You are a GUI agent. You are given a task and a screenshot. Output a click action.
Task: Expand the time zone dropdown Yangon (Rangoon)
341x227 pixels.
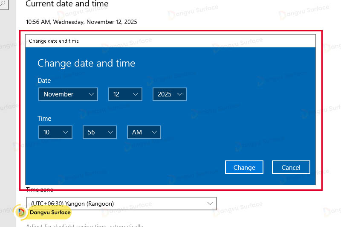121,204
